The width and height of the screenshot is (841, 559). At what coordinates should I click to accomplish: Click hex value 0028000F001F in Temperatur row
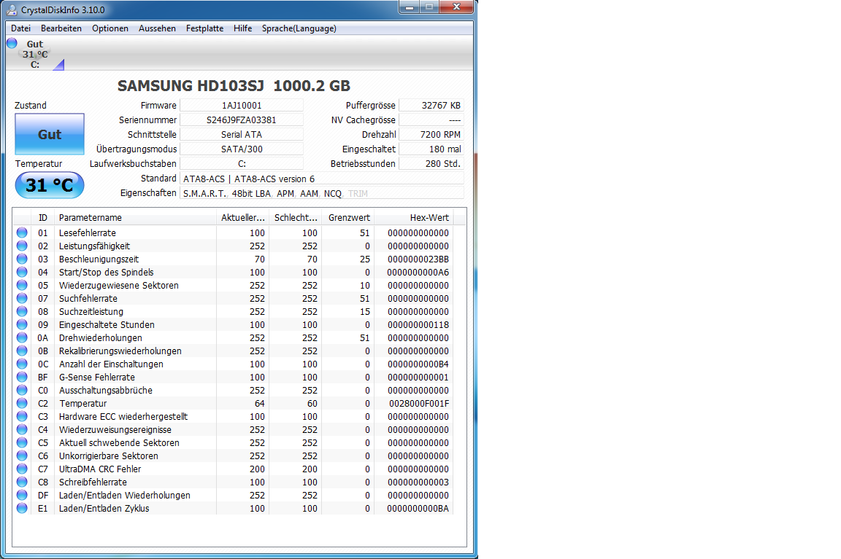pyautogui.click(x=419, y=404)
